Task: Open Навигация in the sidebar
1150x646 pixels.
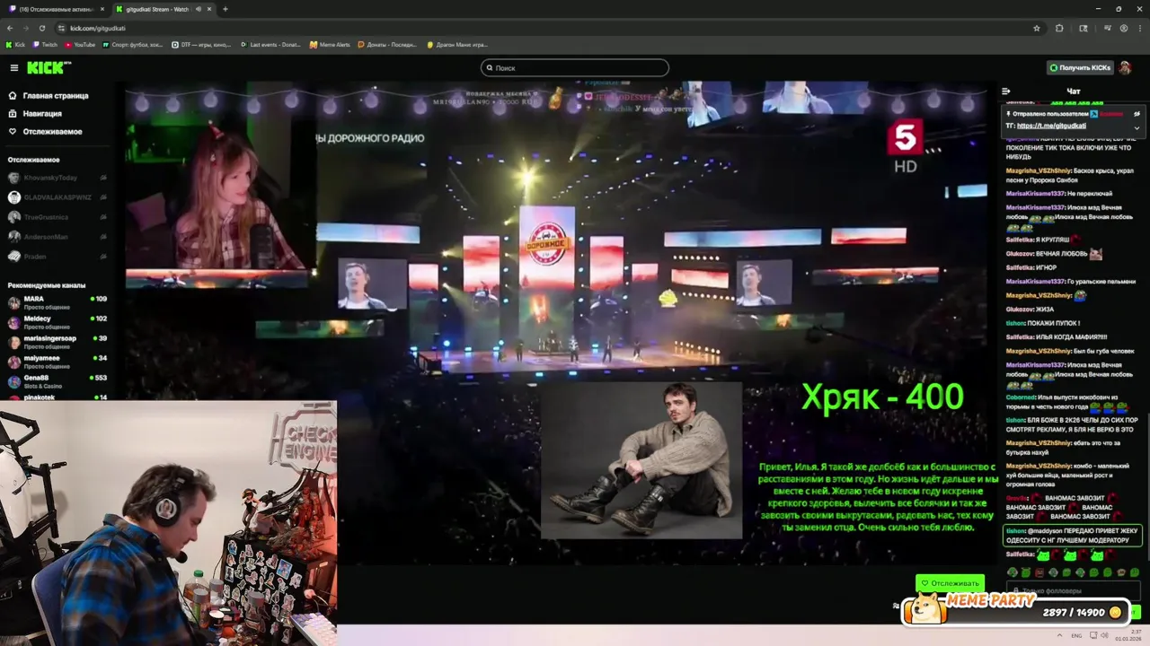Action: coord(36,113)
